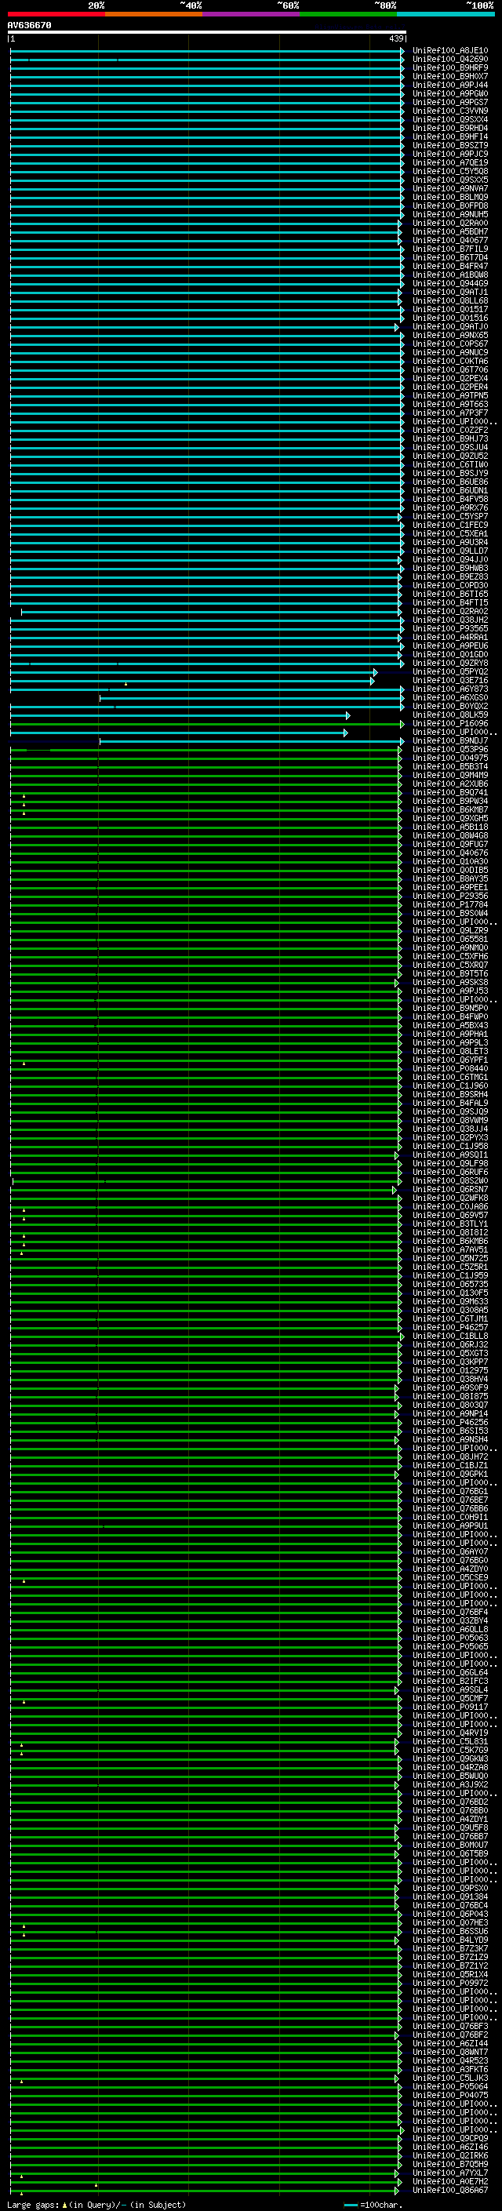
Task: Click the UniRef100_A7P3F7 label
Action: click(450, 413)
